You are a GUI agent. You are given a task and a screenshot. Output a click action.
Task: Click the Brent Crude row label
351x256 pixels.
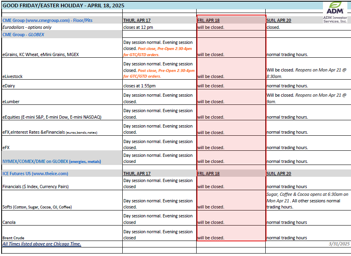click(x=13, y=238)
